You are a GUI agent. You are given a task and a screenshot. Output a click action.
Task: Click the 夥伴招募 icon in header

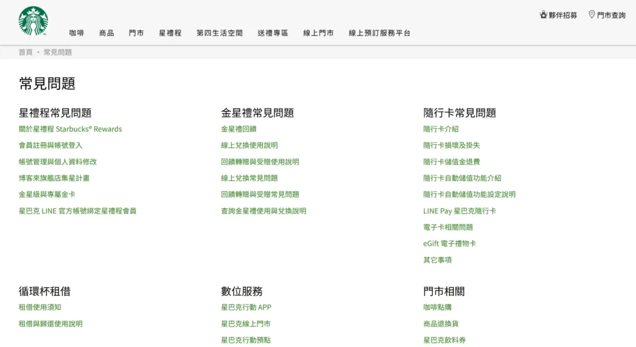pyautogui.click(x=543, y=14)
